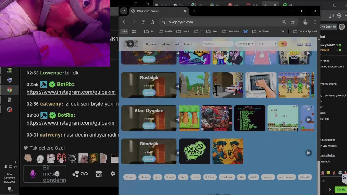This screenshot has width=347, height=195.
Task: Open the Yeni sorting dropdown
Action: click(267, 44)
